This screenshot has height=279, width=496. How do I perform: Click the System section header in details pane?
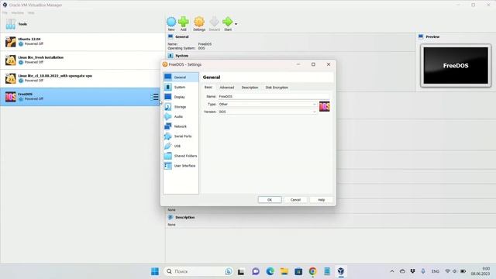click(181, 56)
